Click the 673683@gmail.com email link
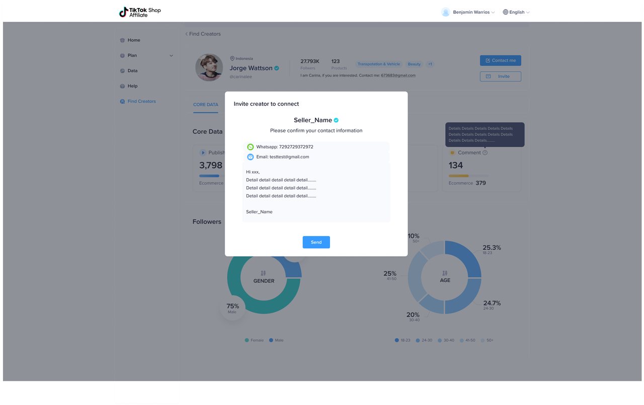 (x=398, y=75)
